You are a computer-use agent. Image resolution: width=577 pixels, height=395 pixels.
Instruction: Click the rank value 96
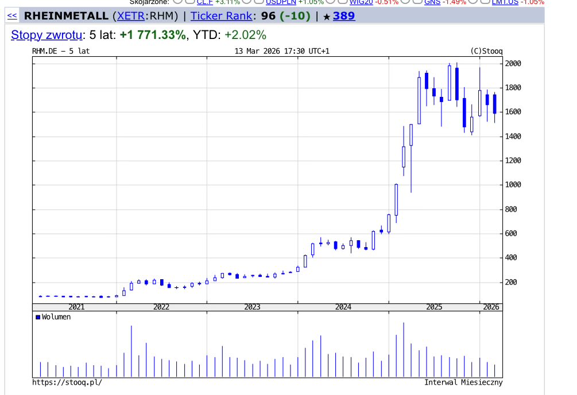click(x=268, y=16)
